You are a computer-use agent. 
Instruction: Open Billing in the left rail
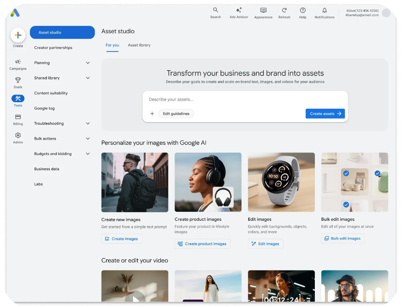tap(18, 120)
